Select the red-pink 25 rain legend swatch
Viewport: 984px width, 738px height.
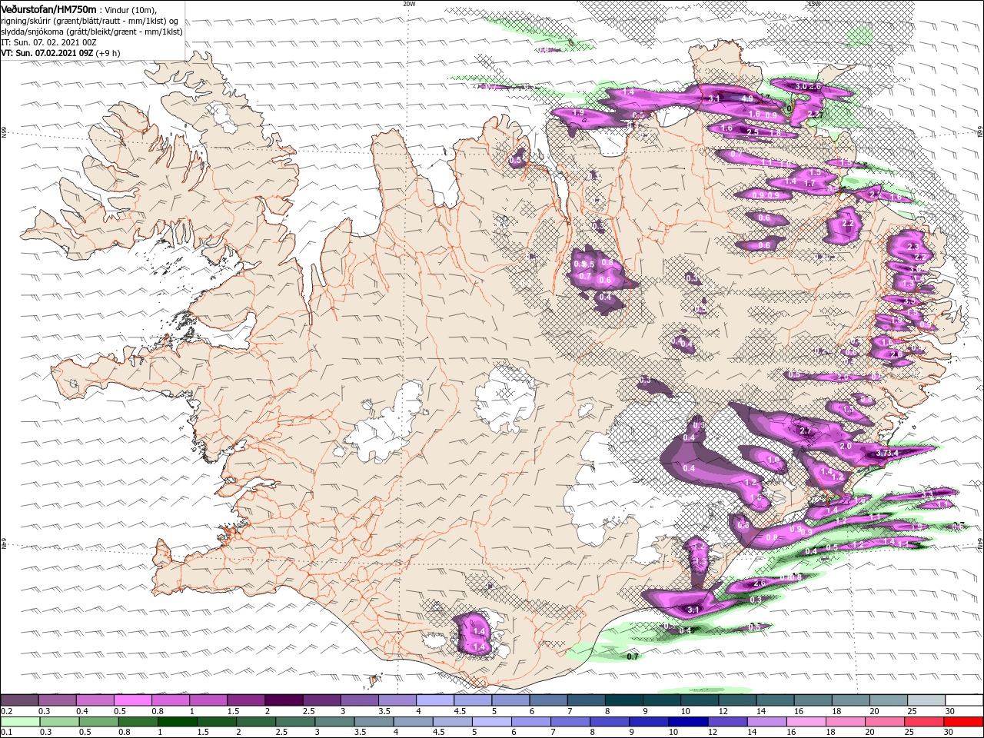tap(924, 722)
